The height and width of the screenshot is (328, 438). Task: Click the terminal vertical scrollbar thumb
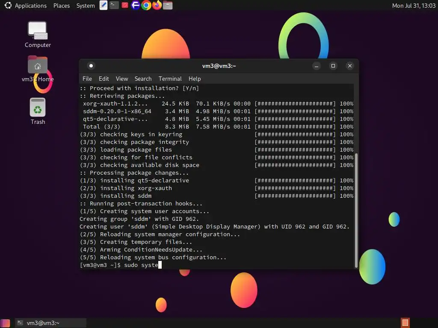coord(356,211)
